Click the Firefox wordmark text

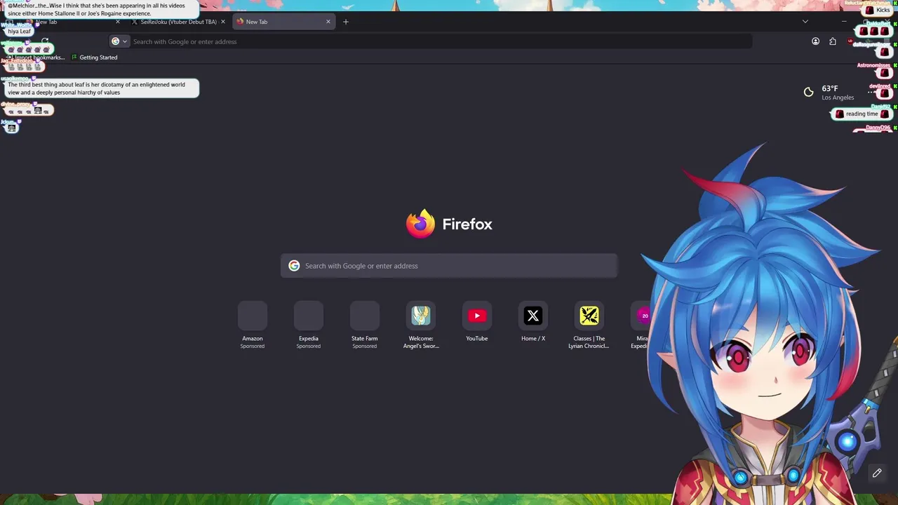[x=467, y=224]
